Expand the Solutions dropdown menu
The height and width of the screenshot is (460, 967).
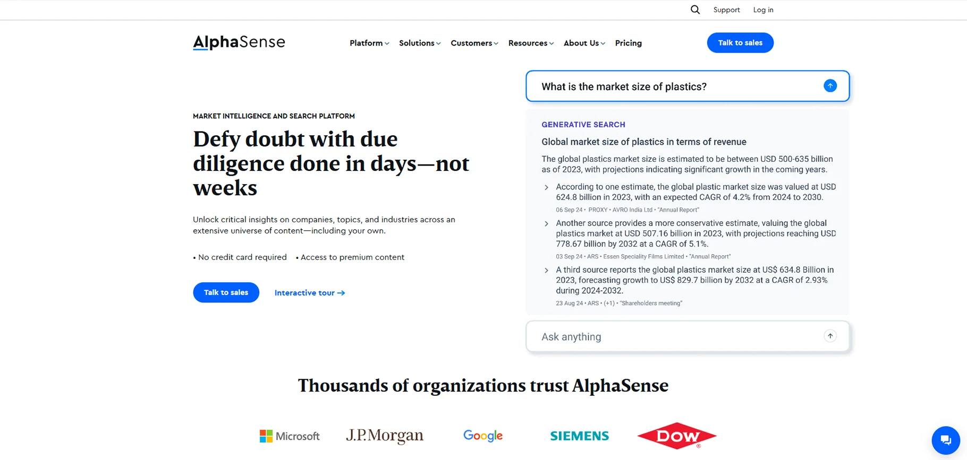tap(420, 43)
